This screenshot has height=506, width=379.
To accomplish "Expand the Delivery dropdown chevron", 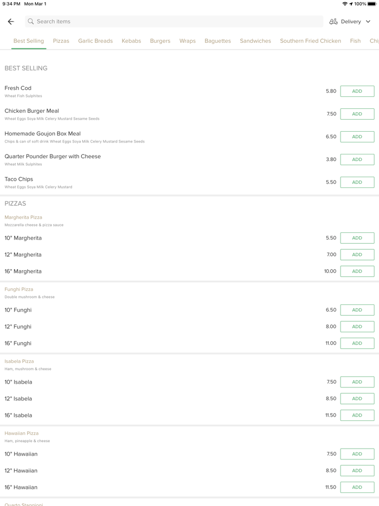I will tap(368, 22).
